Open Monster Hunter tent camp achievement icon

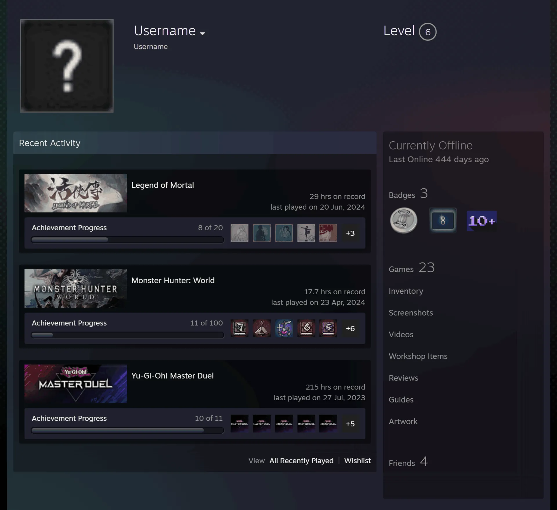coord(262,328)
